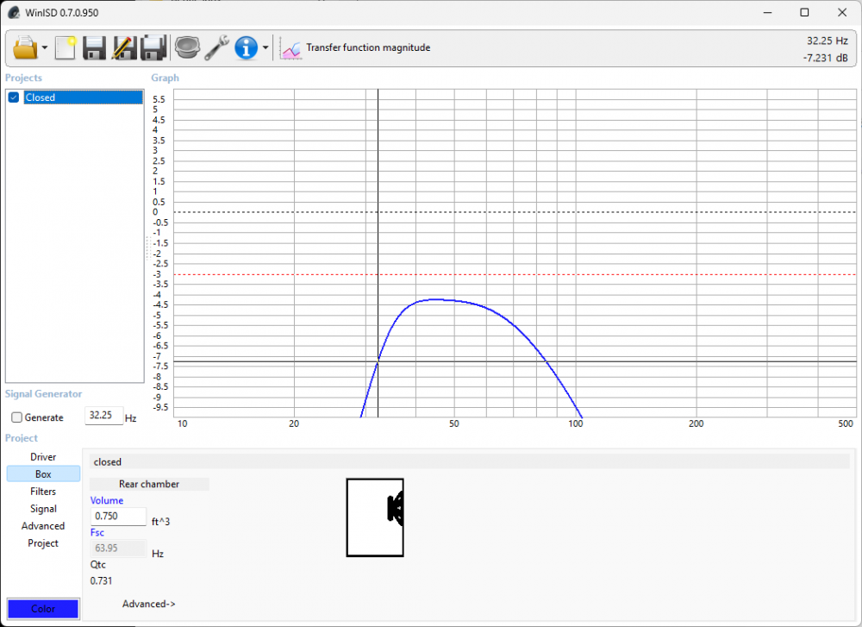Open settings with the wrench icon
862x627 pixels.
(215, 47)
